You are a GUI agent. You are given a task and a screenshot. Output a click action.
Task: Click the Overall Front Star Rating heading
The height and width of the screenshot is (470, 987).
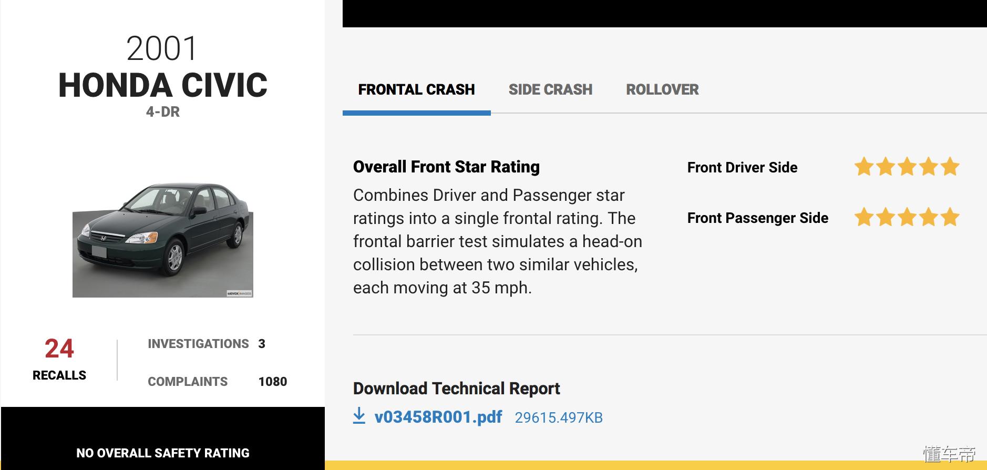coord(446,167)
